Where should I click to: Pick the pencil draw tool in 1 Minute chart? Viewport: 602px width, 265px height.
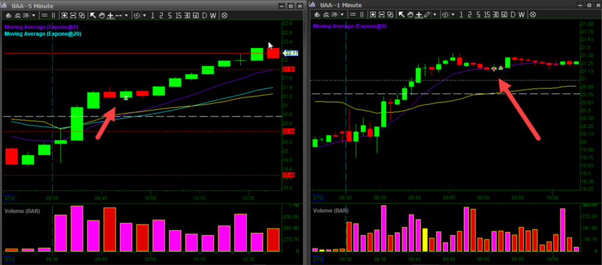[x=427, y=14]
